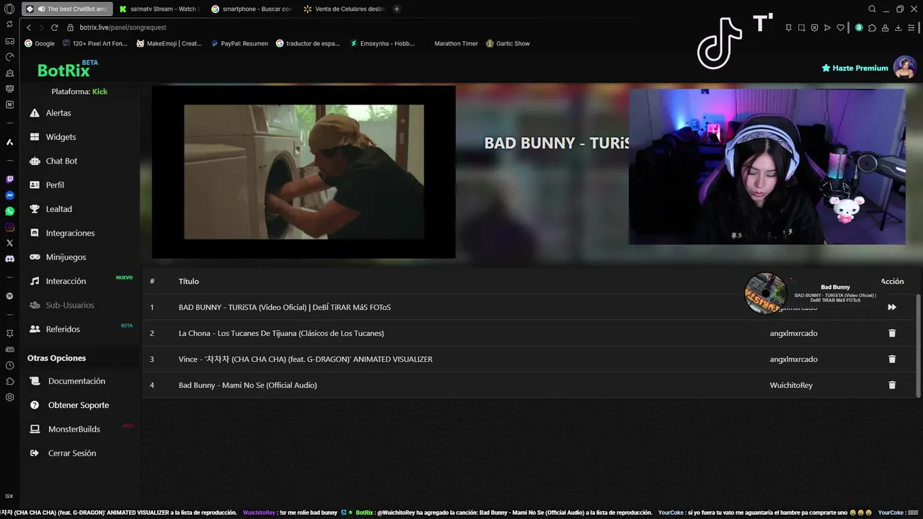Click the BotRix logo
The width and height of the screenshot is (923, 519).
click(67, 69)
